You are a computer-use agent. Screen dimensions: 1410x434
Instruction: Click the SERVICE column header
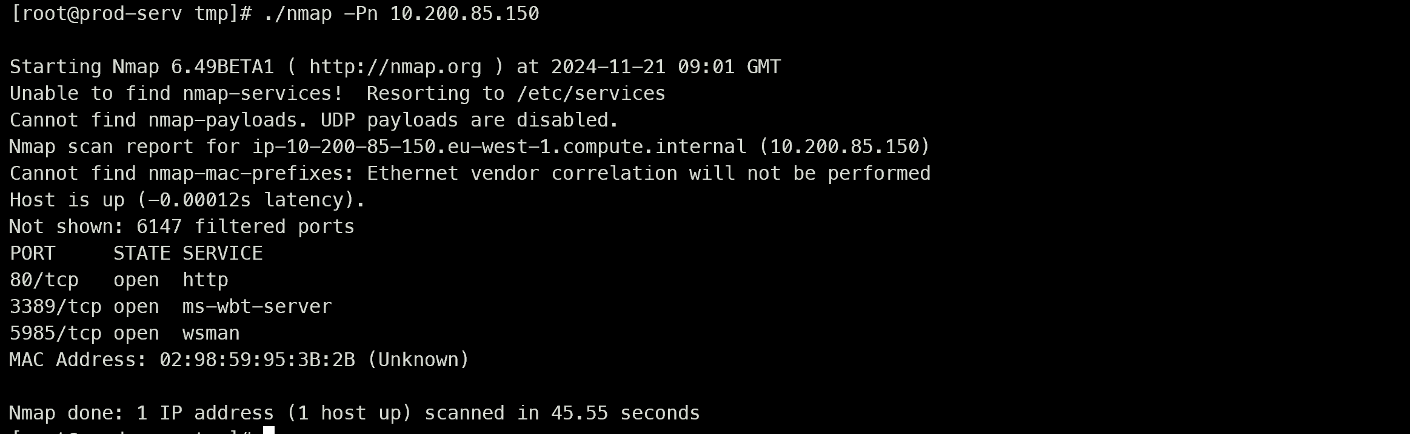click(222, 253)
